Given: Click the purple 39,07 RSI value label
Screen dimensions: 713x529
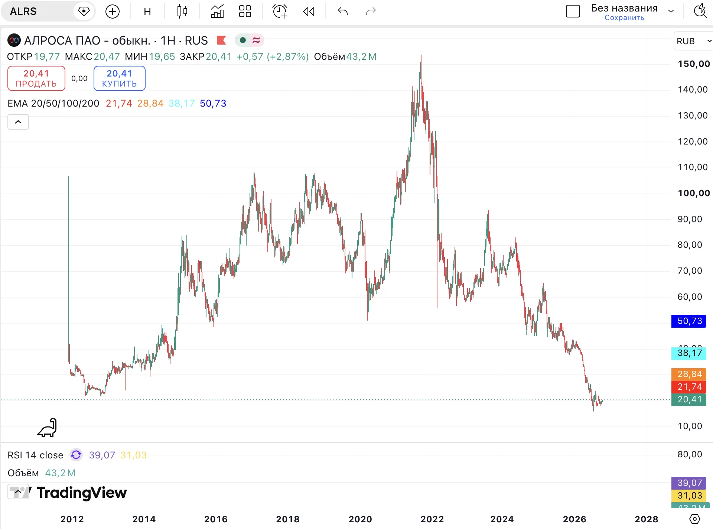Looking at the screenshot, I should [x=689, y=483].
